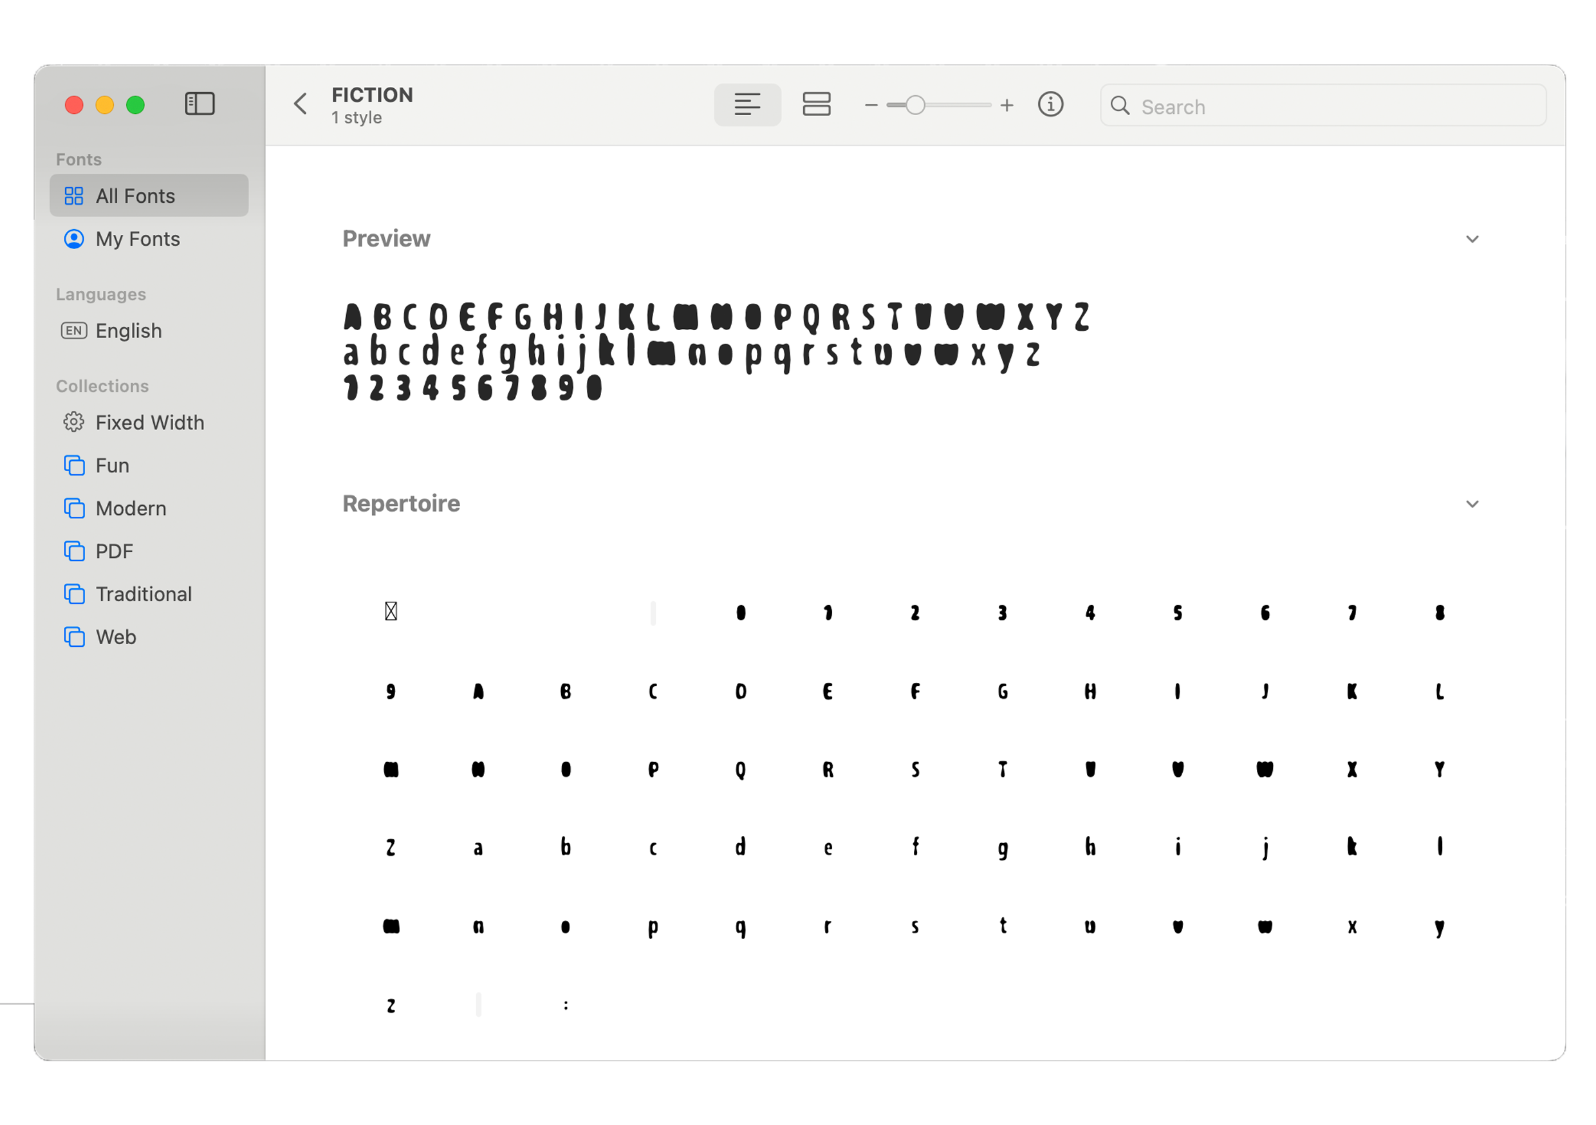
Task: Open My Fonts in sidebar
Action: pos(138,239)
